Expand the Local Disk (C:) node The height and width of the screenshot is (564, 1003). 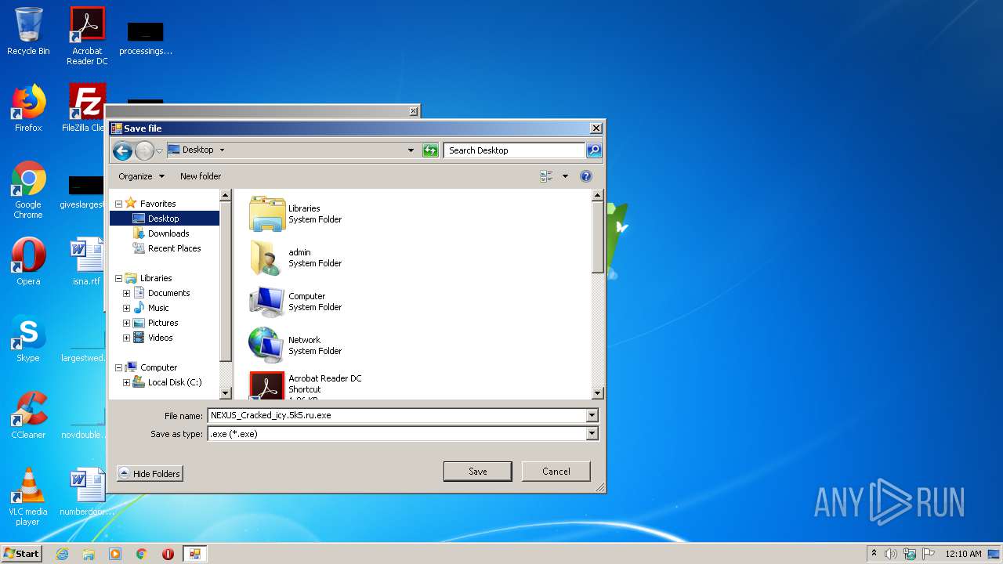(126, 382)
